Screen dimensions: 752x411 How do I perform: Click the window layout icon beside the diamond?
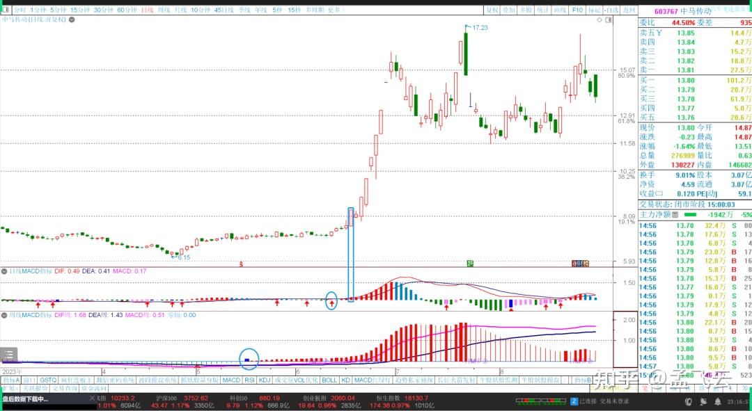(608, 19)
